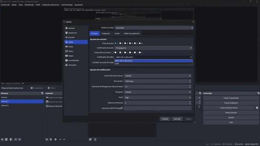This screenshot has width=260, height=146.
Task: Increase keyframe interval Intervalo de fotogramas value
Action: tap(190, 86)
